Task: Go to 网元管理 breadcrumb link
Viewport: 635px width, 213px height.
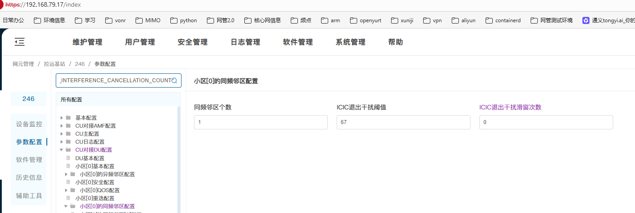Action: (23, 64)
